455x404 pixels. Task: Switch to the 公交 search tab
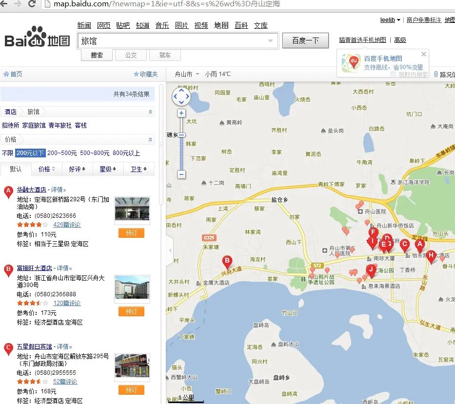(x=131, y=55)
